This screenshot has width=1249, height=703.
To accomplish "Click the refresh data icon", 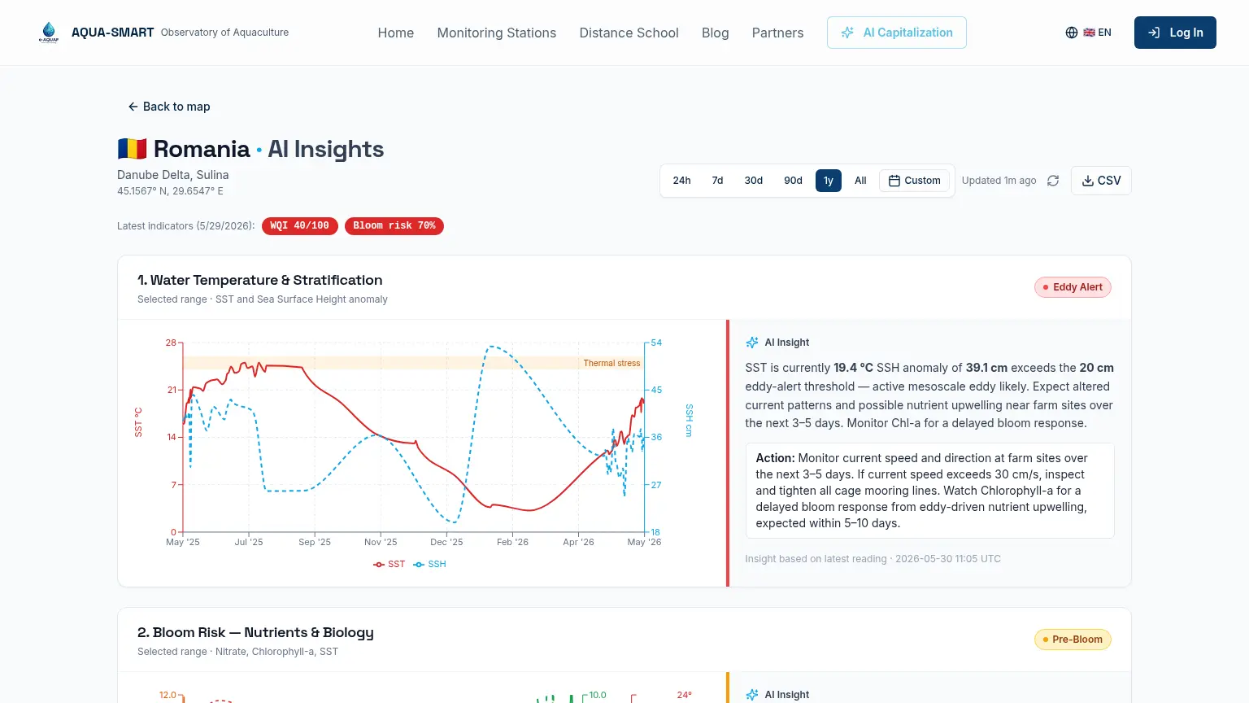I will coord(1053,181).
